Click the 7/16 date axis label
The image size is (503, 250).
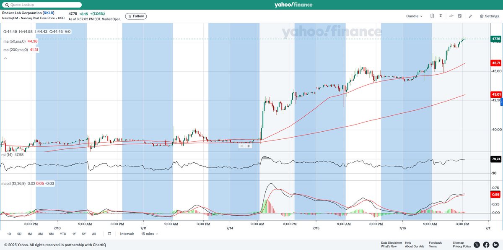tap(402, 228)
